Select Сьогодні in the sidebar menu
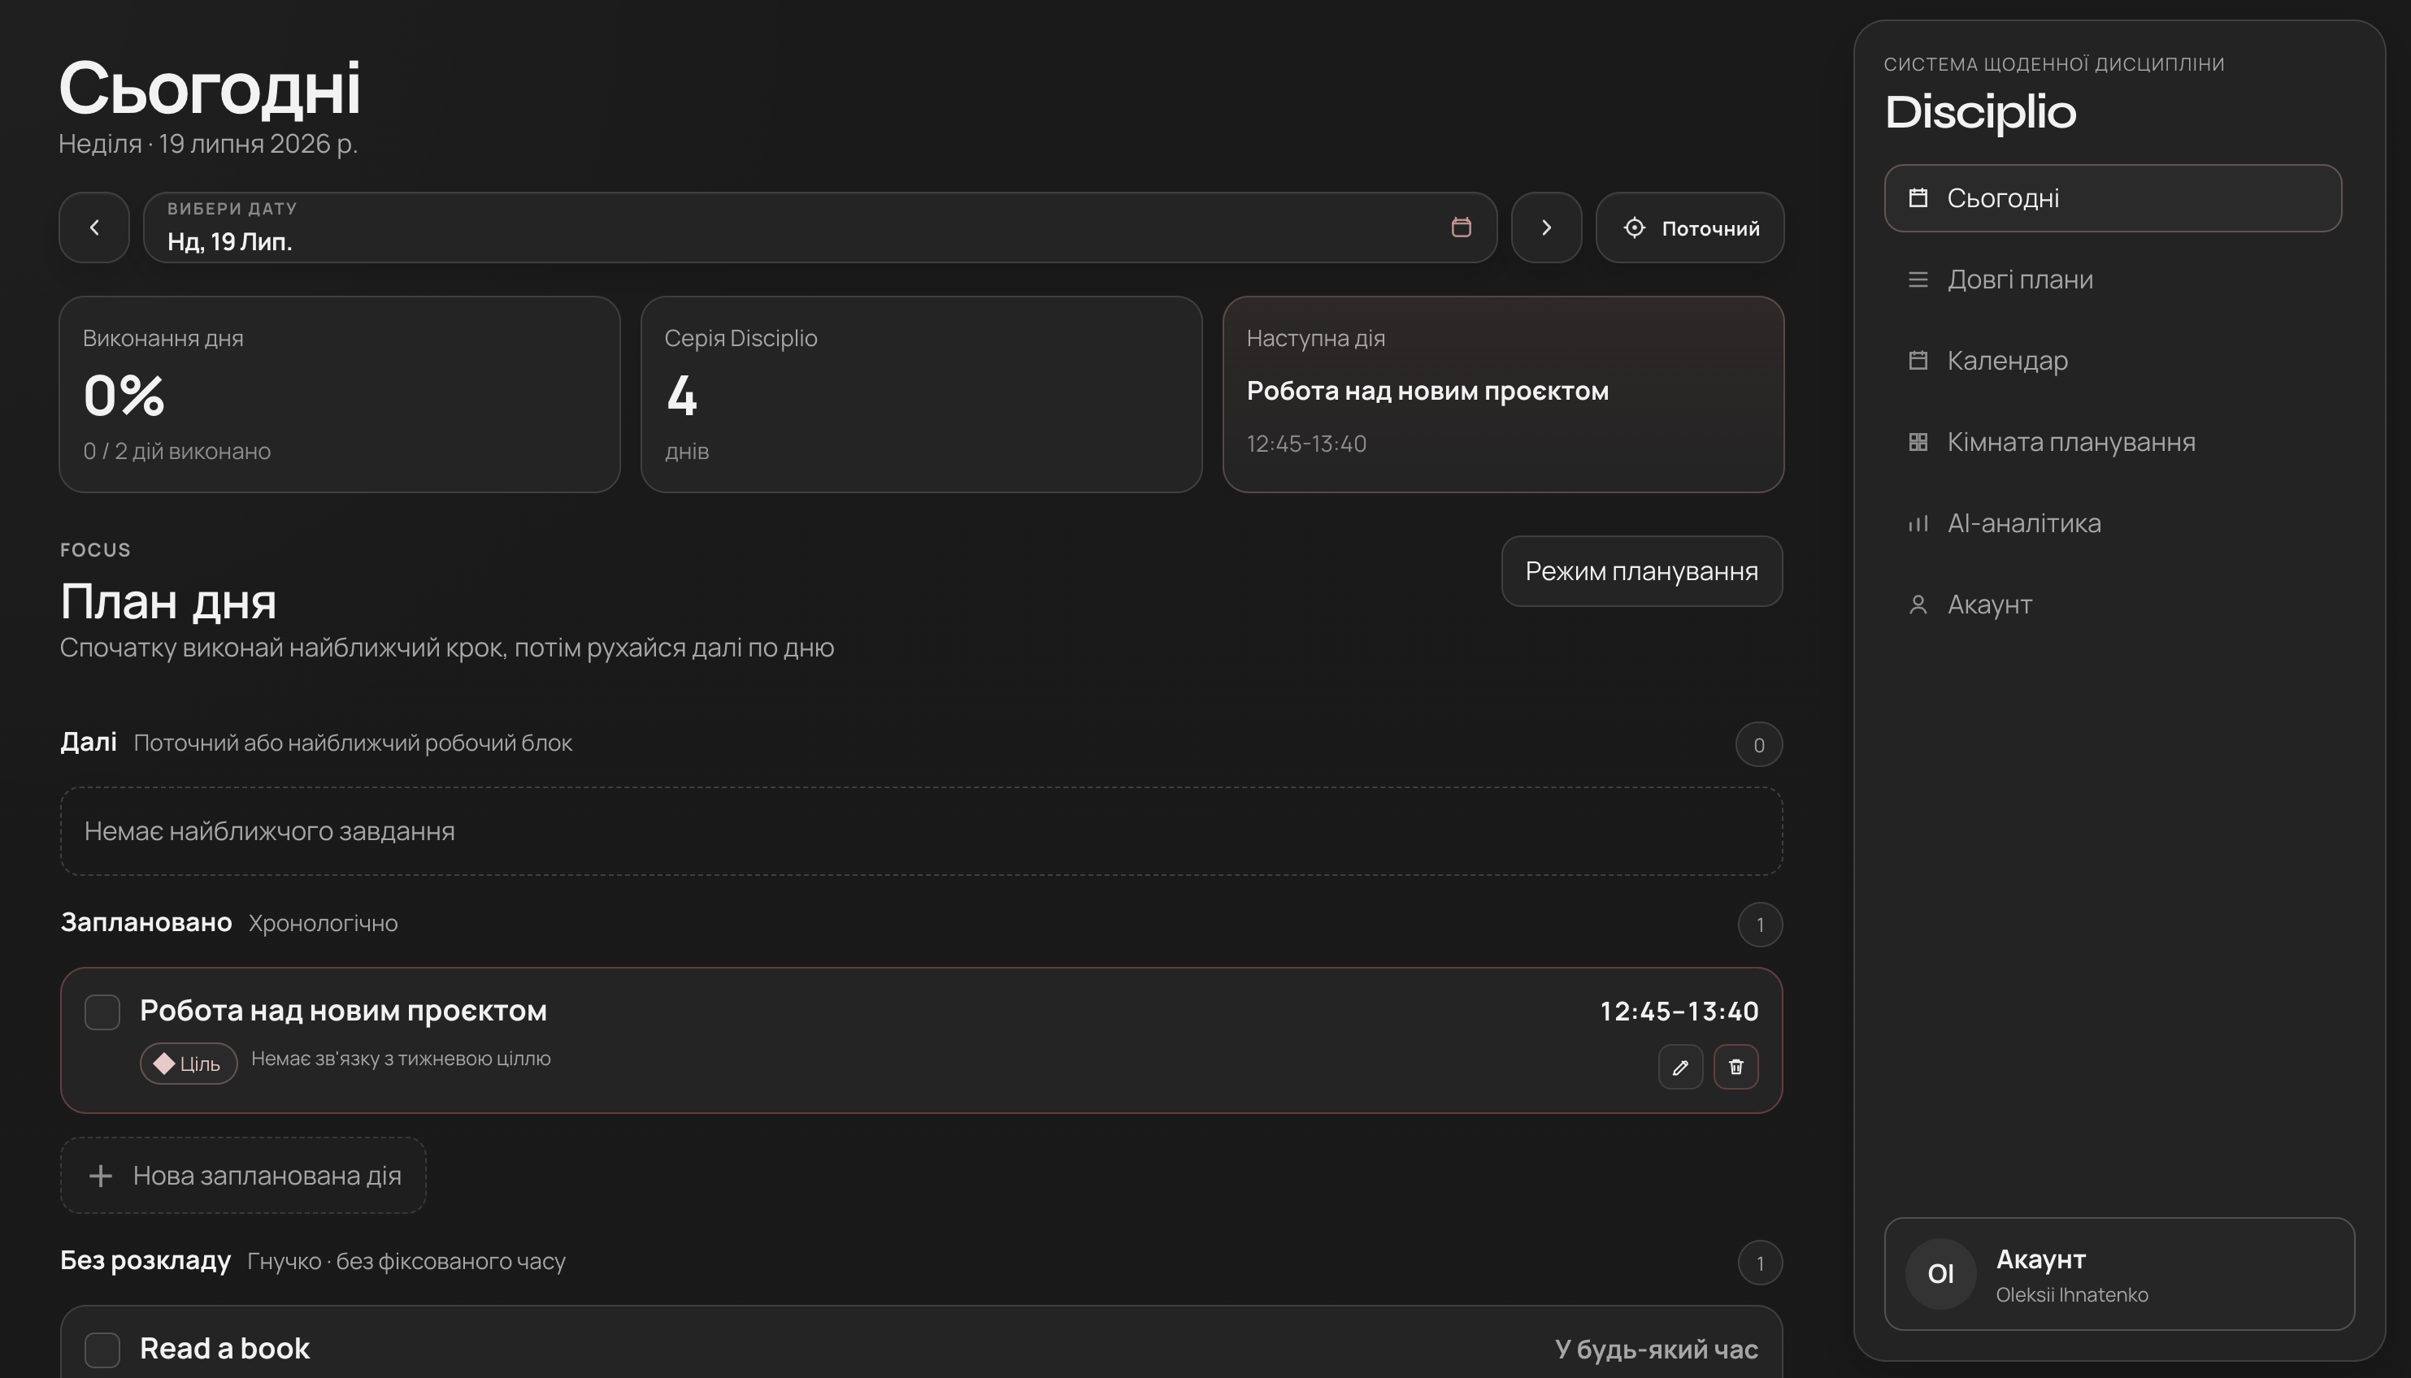 (x=2113, y=197)
